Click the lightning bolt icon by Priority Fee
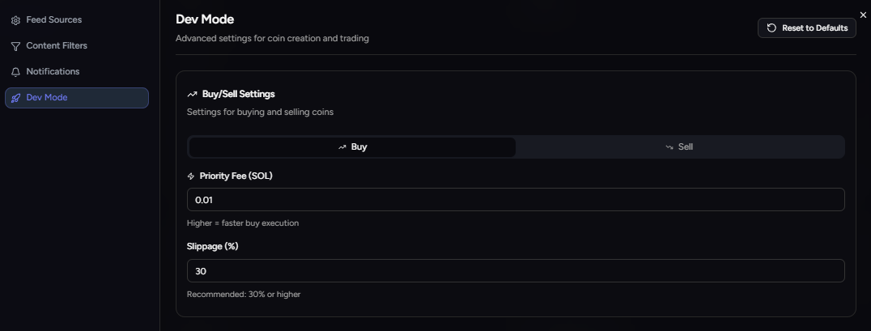This screenshot has width=871, height=331. coord(191,176)
